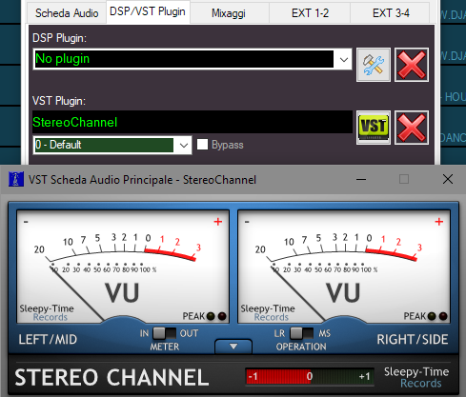This screenshot has height=397, width=466.
Task: Expand the StereoChannel panel with down arrow
Action: tap(233, 347)
